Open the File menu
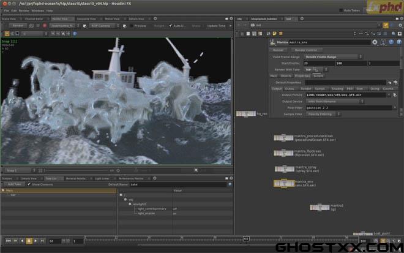This screenshot has height=253, width=404. pos(7,11)
